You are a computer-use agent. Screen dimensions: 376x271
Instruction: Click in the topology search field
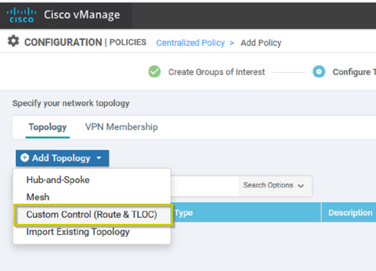[x=205, y=186]
